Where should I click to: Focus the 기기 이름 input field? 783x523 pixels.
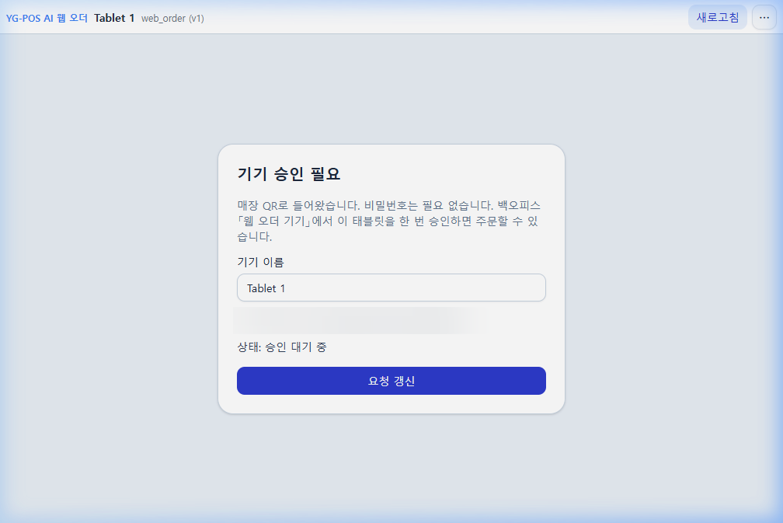tap(391, 288)
